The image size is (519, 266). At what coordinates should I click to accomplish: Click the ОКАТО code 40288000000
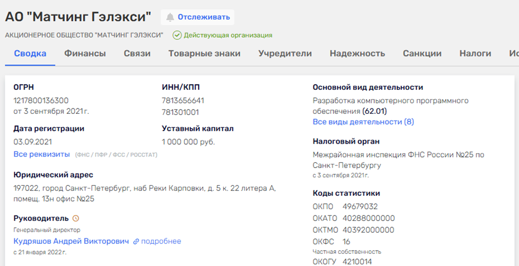(369, 219)
